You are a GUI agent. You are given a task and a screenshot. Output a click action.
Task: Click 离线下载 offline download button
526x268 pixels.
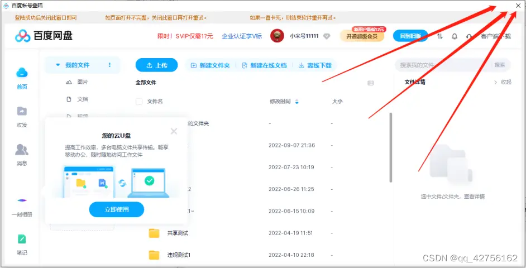(315, 65)
